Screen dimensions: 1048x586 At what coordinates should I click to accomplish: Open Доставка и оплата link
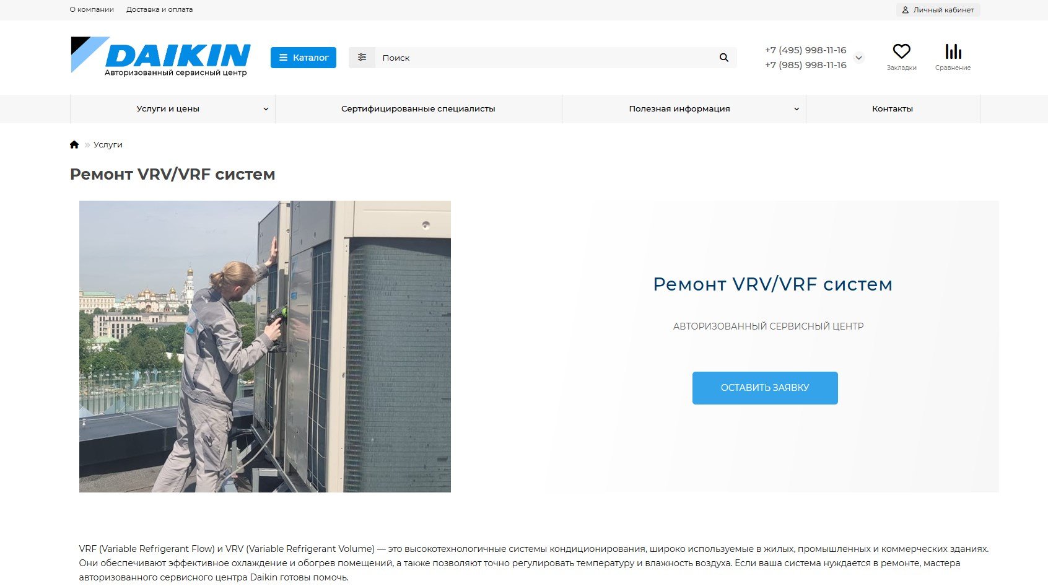(x=159, y=9)
